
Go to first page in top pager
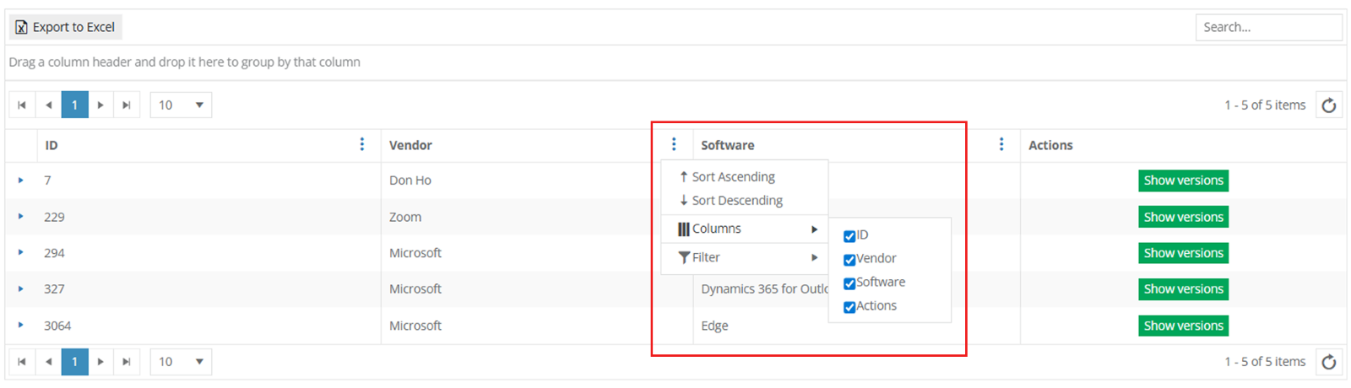(22, 105)
